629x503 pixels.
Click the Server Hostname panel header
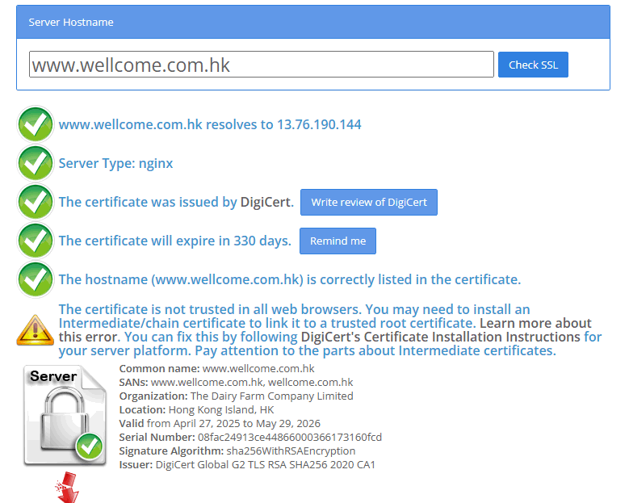(313, 22)
